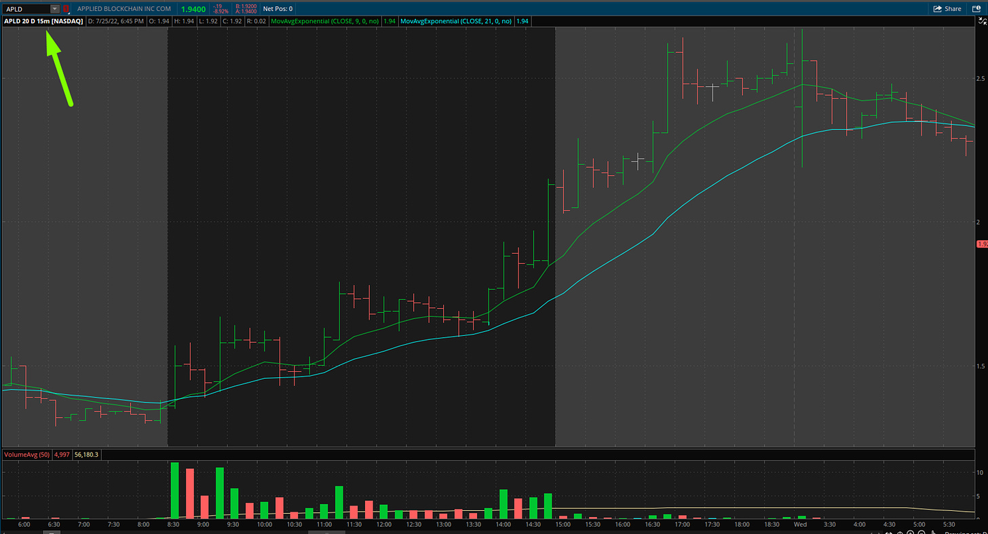This screenshot has height=534, width=988.
Task: Click the range value 'R: 0.02'
Action: pos(256,21)
